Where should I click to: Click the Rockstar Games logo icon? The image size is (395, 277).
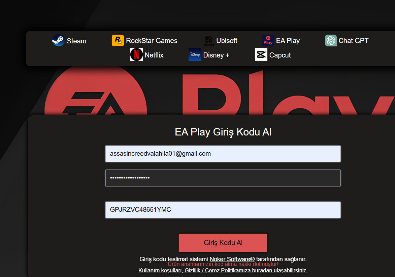(118, 40)
